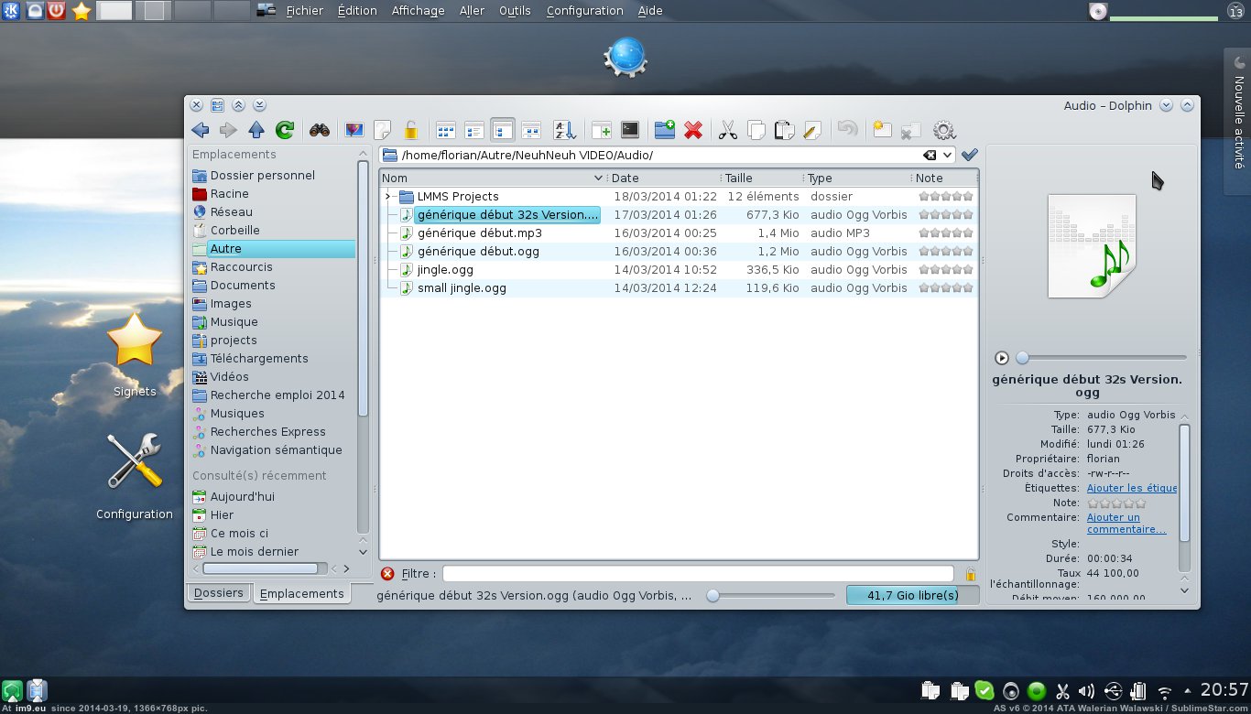Open the location bar history dropdown

pos(948,156)
